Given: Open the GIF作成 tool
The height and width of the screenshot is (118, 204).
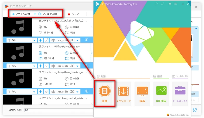Looking at the screenshot, I should tap(161, 94).
